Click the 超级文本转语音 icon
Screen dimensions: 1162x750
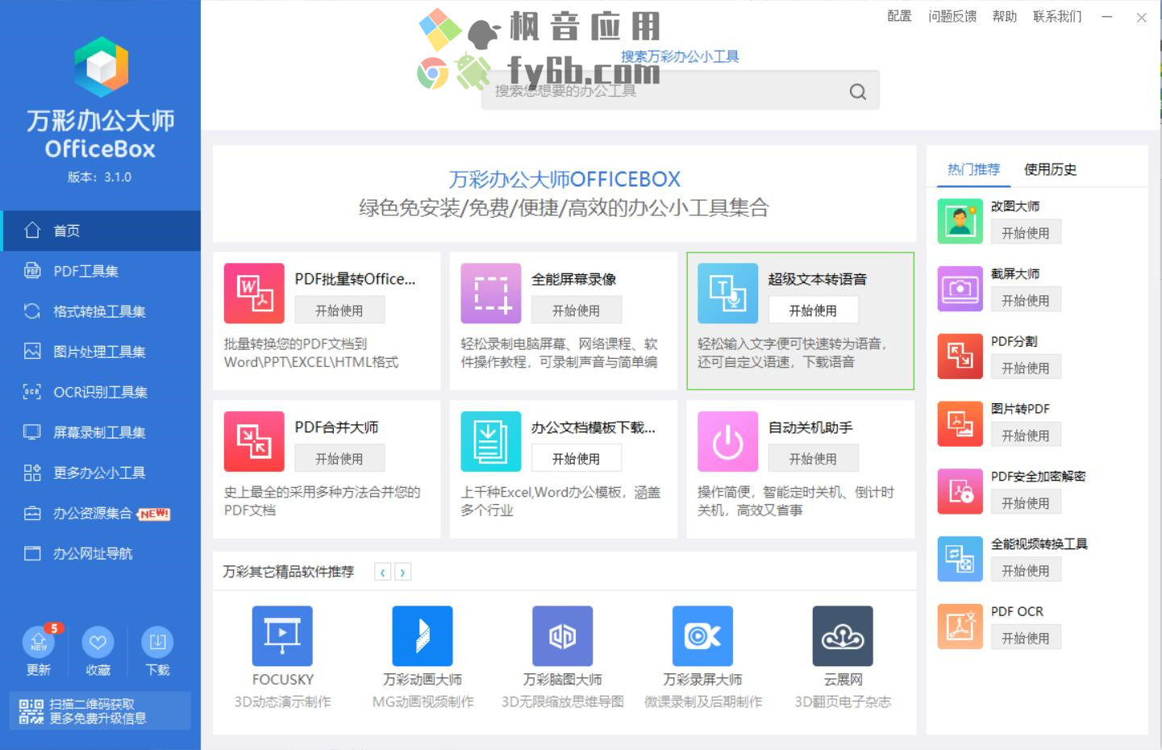(728, 294)
